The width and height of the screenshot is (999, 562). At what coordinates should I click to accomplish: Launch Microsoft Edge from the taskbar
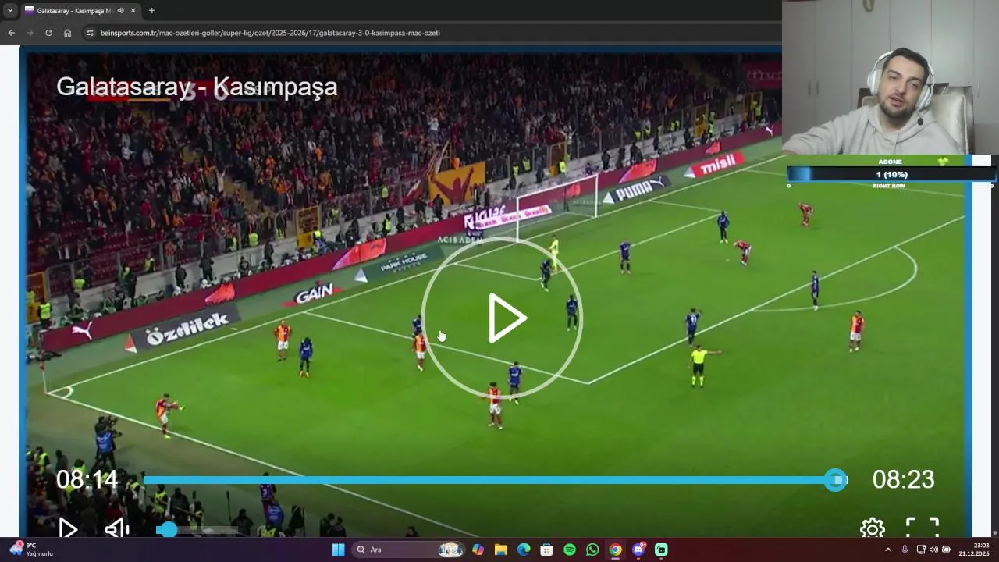(x=524, y=550)
